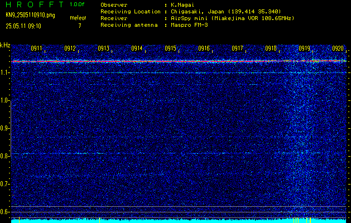
Task: Click time label 0920
Action: (x=338, y=49)
